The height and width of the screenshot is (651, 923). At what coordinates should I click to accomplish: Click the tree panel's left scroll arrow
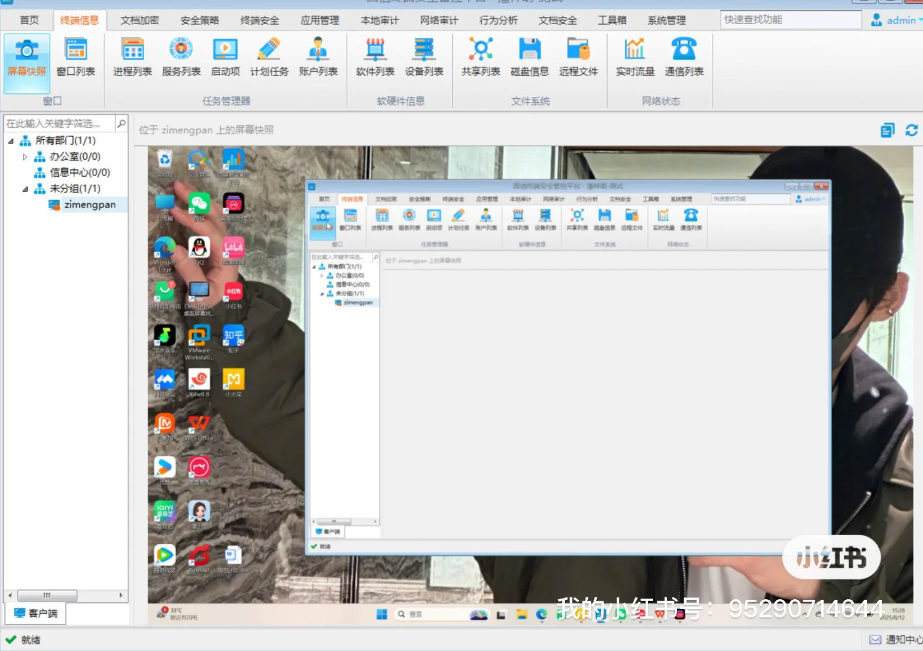pos(10,596)
